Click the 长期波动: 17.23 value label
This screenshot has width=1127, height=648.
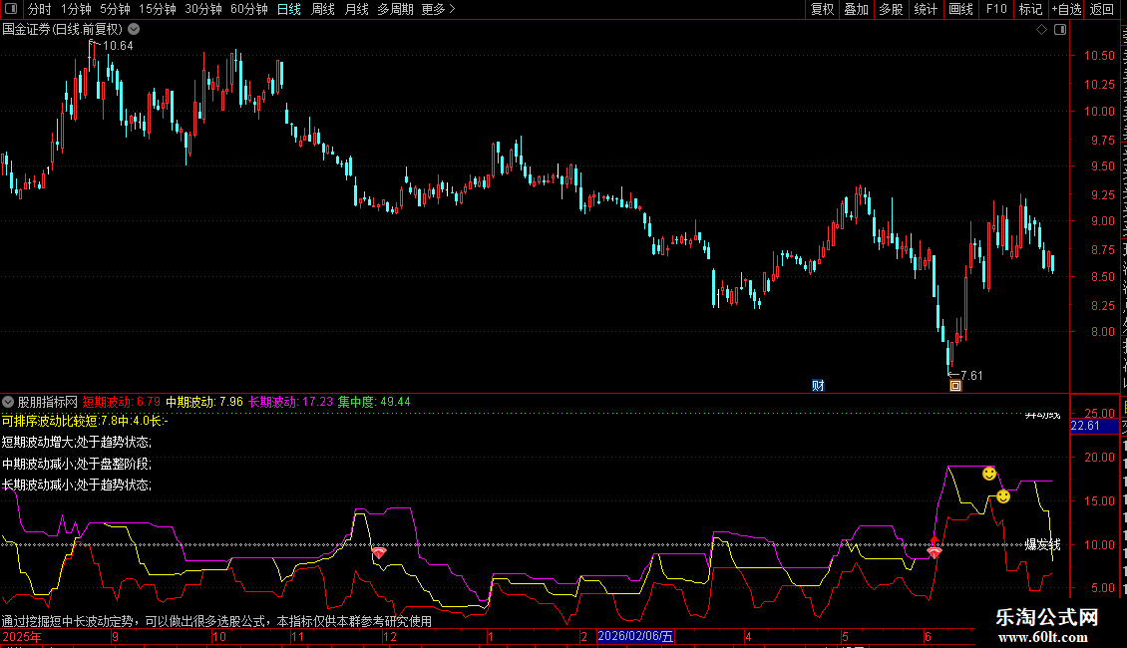290,402
